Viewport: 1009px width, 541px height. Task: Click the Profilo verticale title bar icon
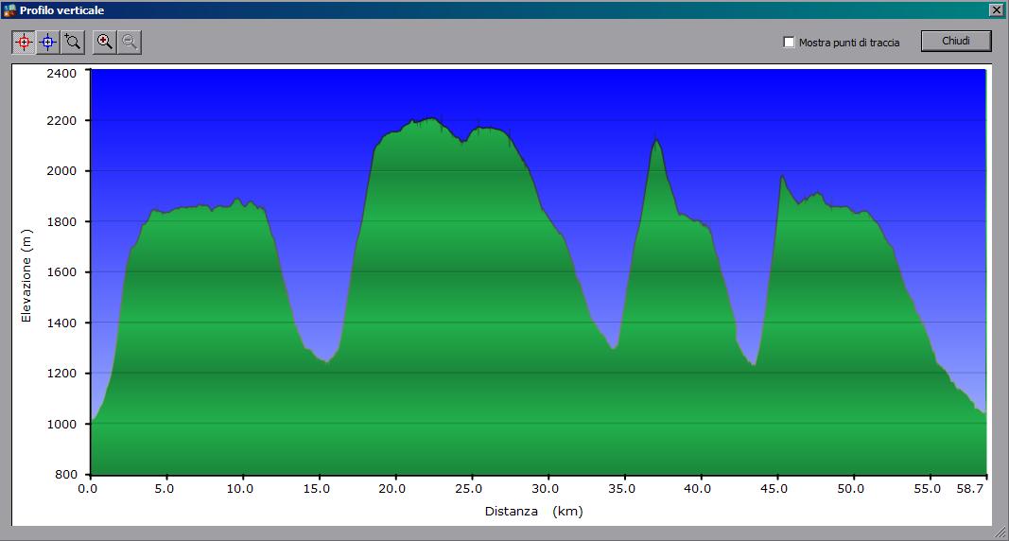(x=9, y=10)
